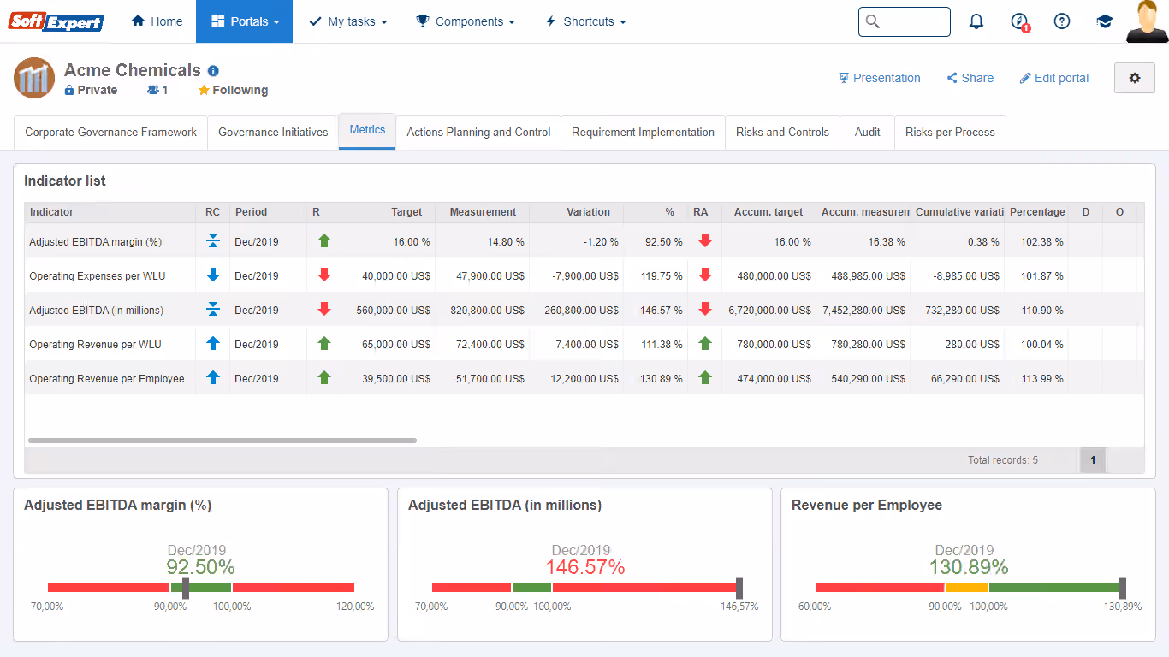
Task: Click the info icon beside Acme Chemicals
Action: 213,71
